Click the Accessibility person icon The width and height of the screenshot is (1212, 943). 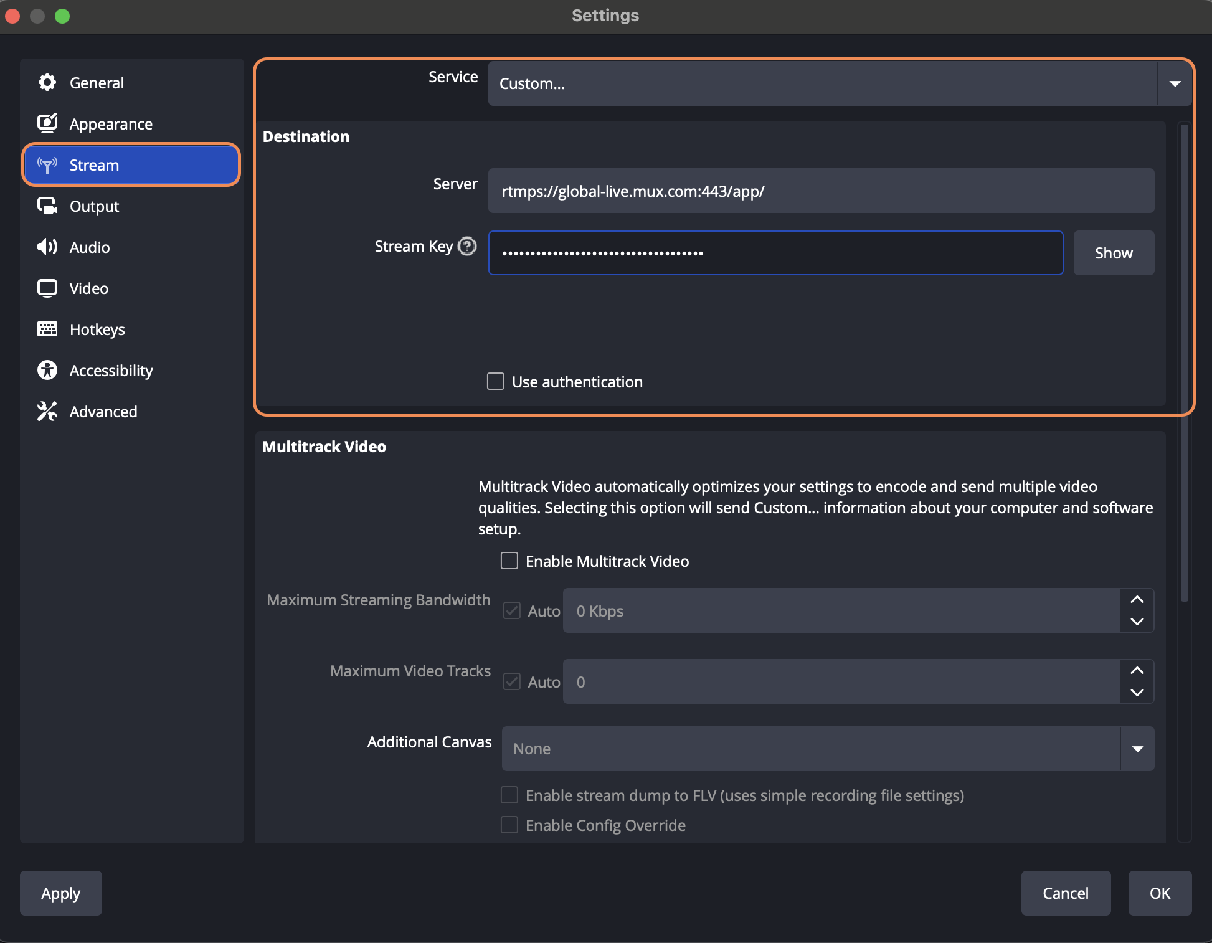click(x=47, y=370)
